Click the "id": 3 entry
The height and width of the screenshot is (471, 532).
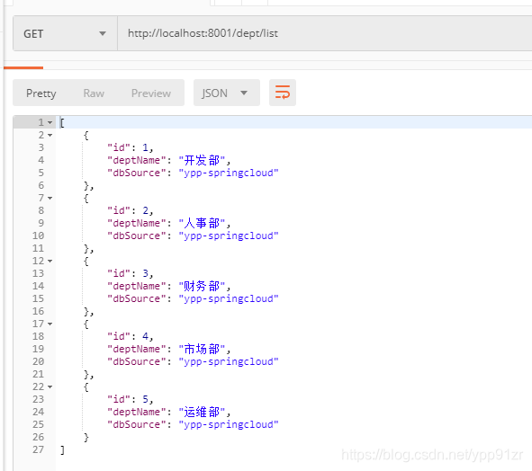(131, 273)
